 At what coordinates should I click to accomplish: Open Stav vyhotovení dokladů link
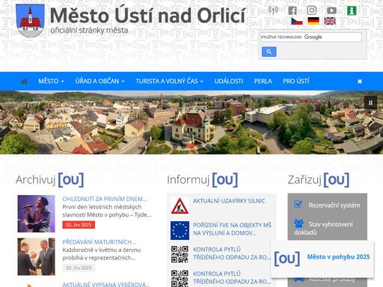pos(323,228)
